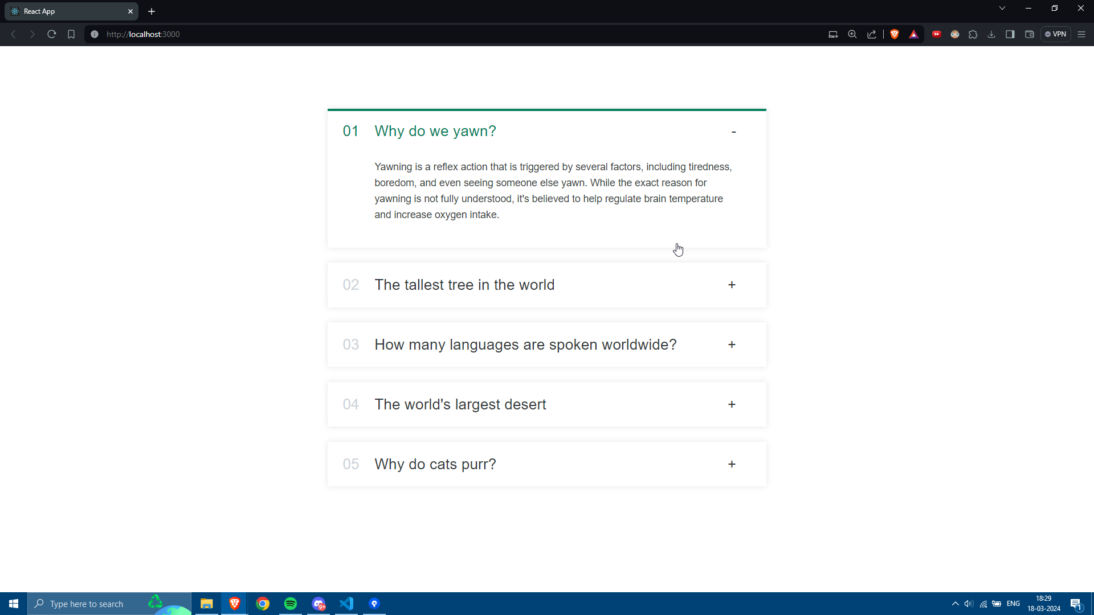Screen dimensions: 1094x615
Task: Click the share page icon
Action: (872, 34)
